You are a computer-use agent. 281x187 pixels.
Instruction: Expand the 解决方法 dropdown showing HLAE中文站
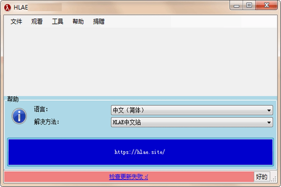(192, 122)
